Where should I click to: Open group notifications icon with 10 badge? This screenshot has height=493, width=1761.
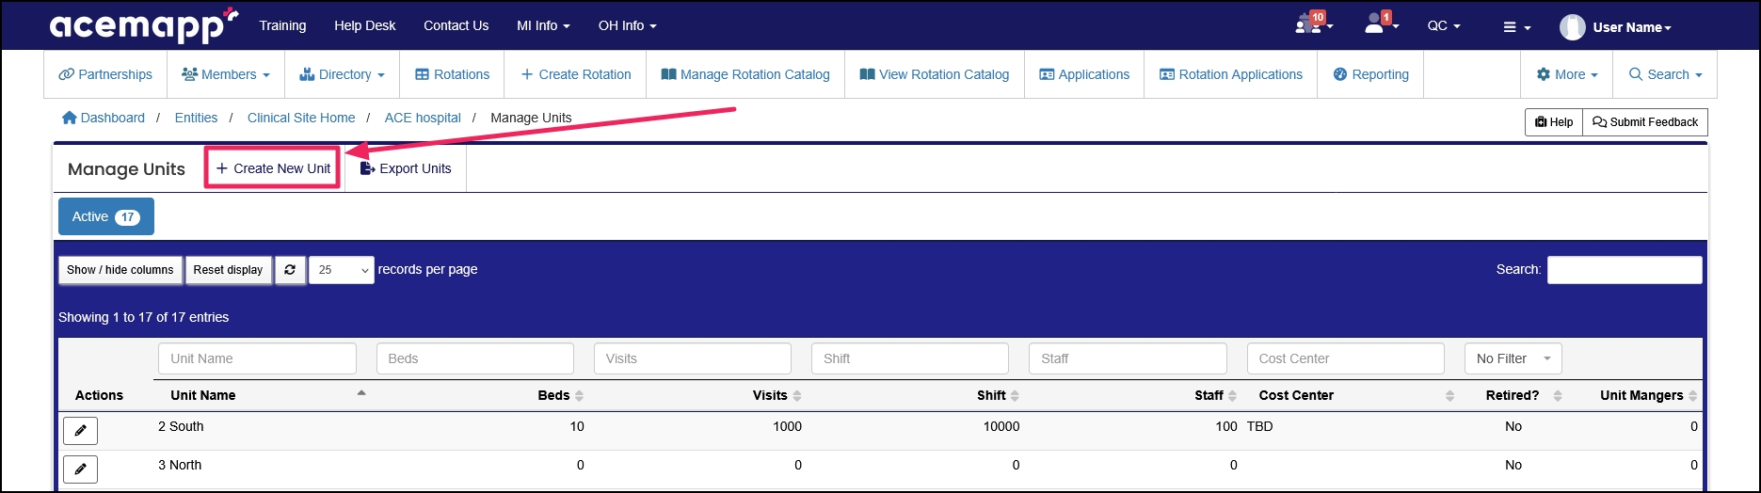pyautogui.click(x=1313, y=24)
